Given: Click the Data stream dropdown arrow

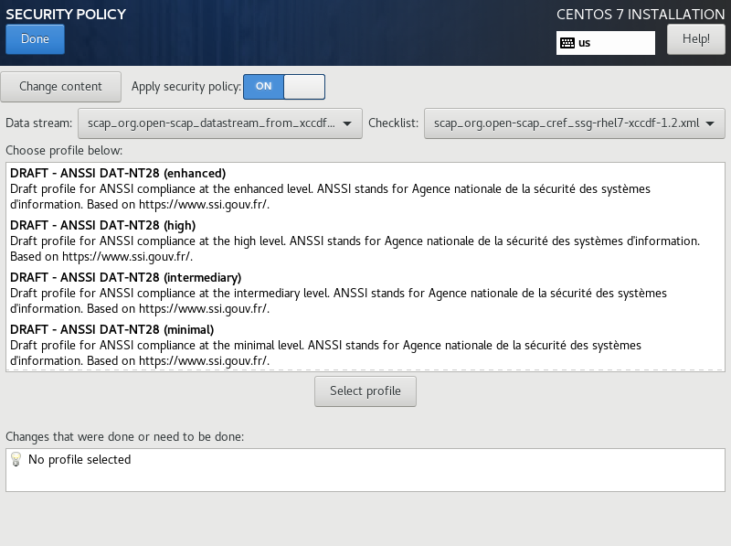Looking at the screenshot, I should pos(346,123).
